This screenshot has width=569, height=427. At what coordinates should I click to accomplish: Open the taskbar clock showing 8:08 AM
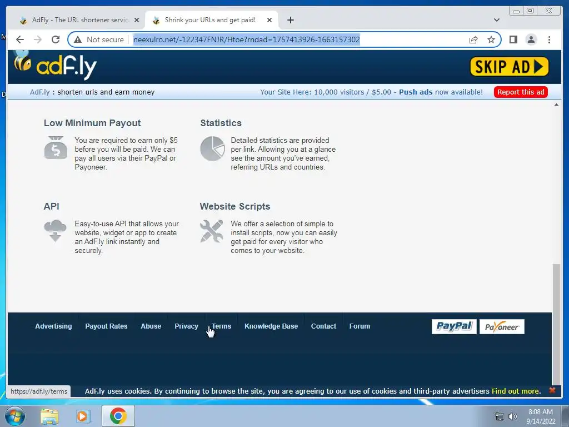pyautogui.click(x=541, y=416)
